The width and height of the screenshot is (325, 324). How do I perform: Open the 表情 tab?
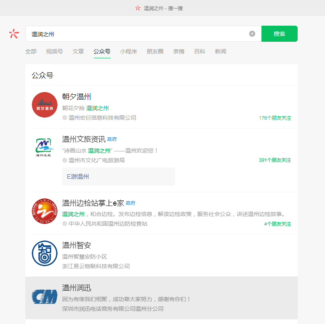(179, 51)
